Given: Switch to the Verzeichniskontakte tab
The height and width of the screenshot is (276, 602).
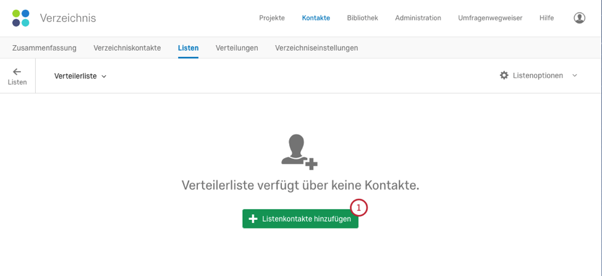Looking at the screenshot, I should 127,48.
